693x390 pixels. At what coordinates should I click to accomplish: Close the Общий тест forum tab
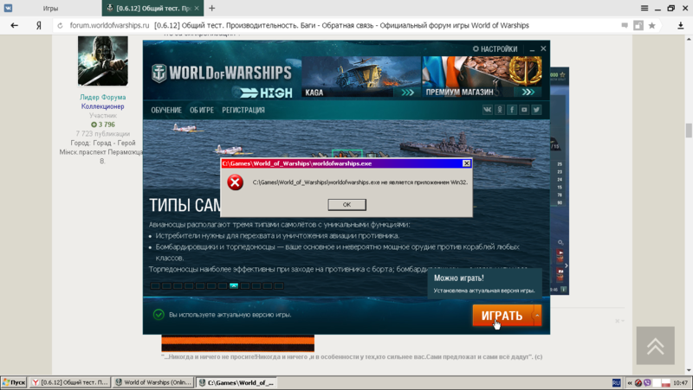point(197,8)
